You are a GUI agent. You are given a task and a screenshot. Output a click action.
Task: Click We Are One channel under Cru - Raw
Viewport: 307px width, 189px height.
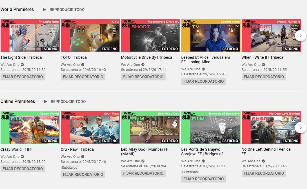pyautogui.click(x=70, y=157)
